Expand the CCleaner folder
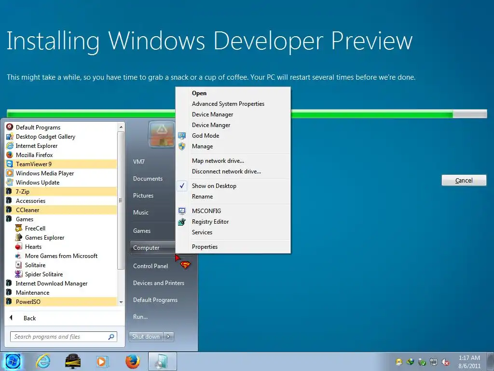 pyautogui.click(x=61, y=210)
